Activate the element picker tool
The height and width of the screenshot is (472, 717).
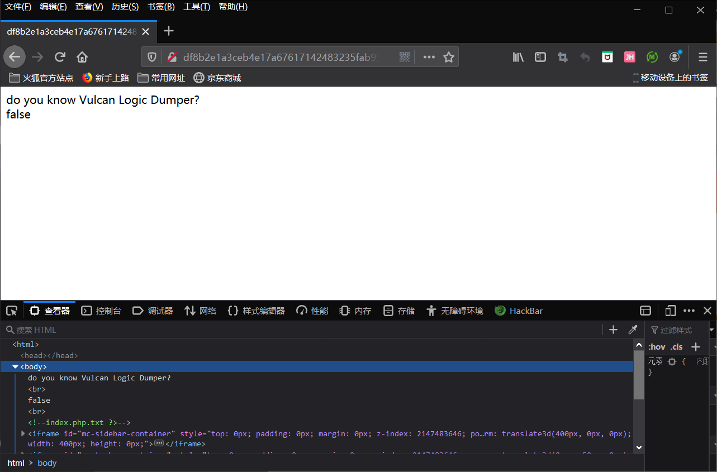pos(11,311)
